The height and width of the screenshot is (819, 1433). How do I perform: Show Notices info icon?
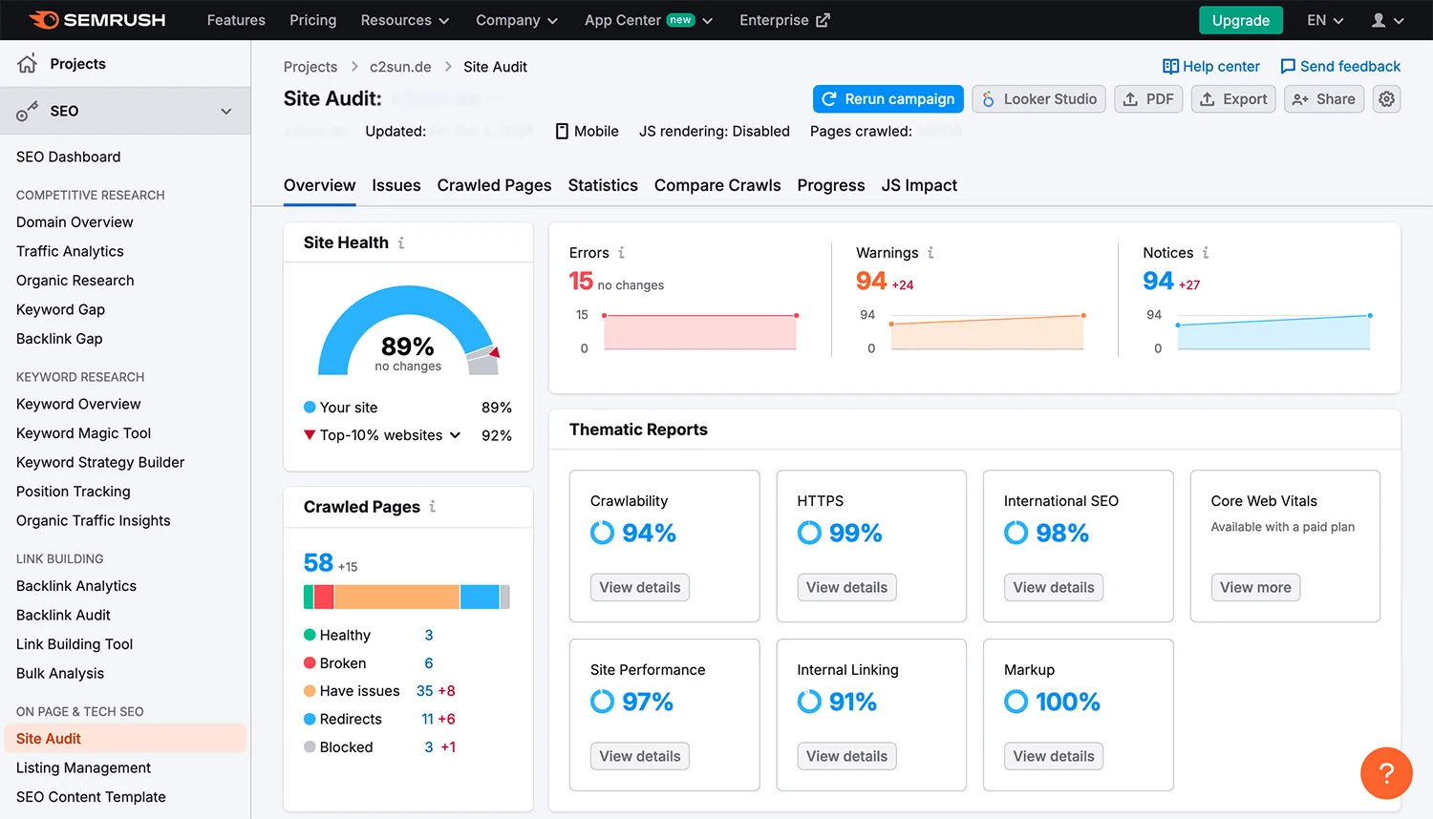[x=1206, y=253]
